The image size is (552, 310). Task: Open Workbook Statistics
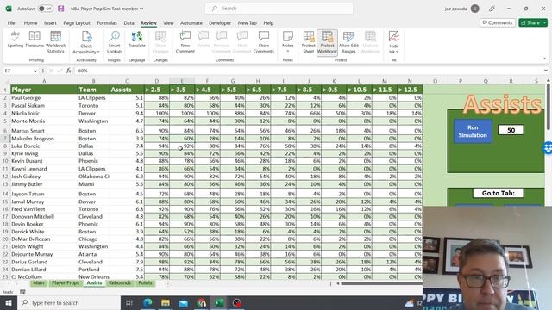click(x=55, y=42)
